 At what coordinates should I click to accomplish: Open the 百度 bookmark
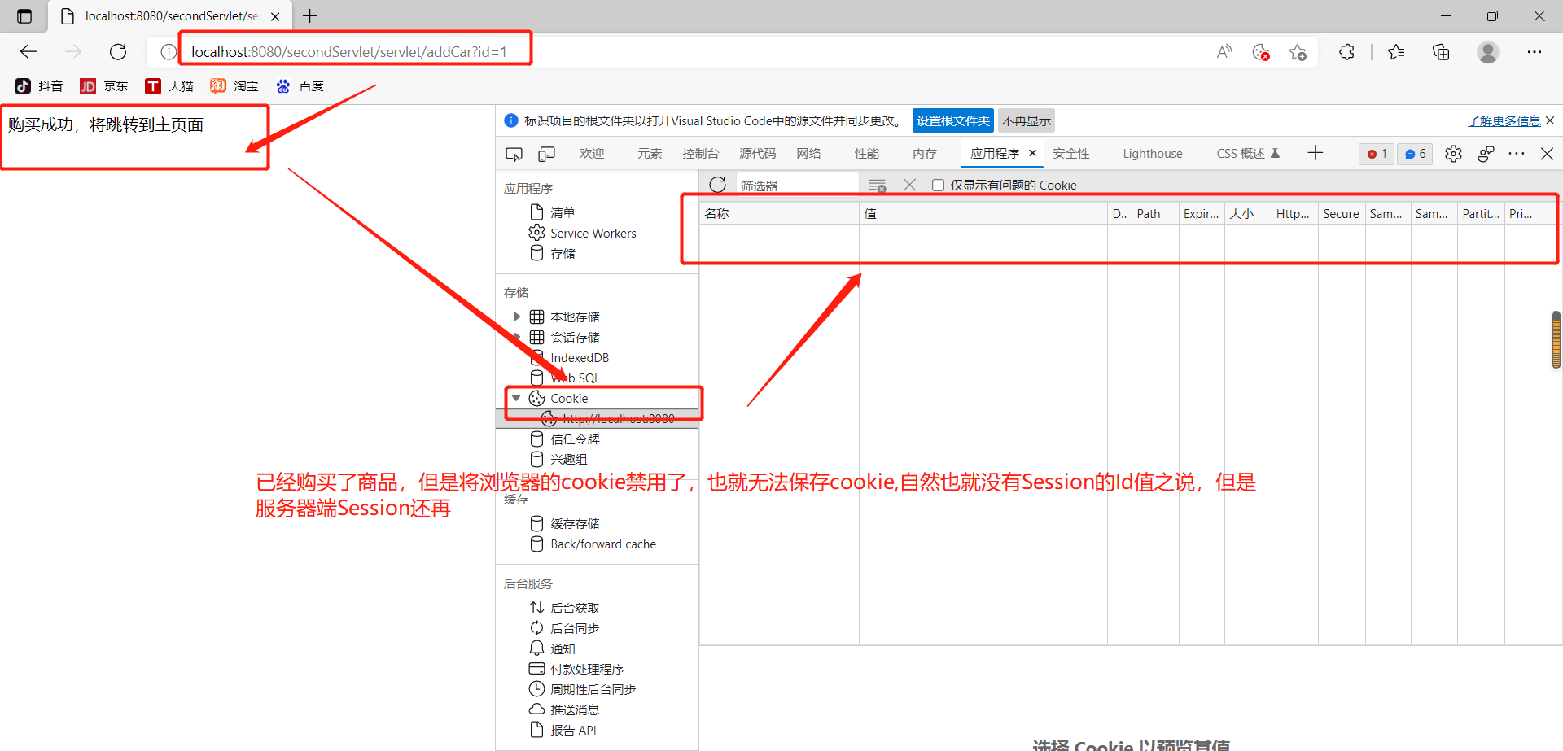(x=300, y=86)
